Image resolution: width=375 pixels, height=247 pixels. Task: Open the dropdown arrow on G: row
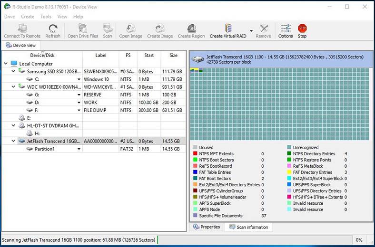[79, 95]
